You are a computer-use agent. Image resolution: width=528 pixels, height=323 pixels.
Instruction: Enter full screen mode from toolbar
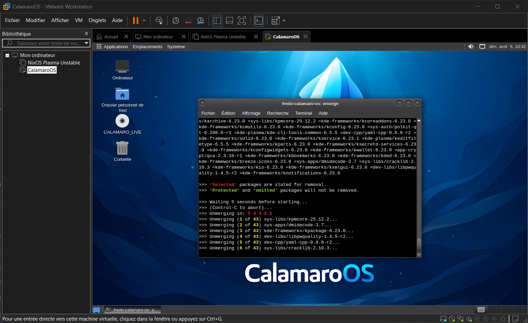(x=242, y=21)
